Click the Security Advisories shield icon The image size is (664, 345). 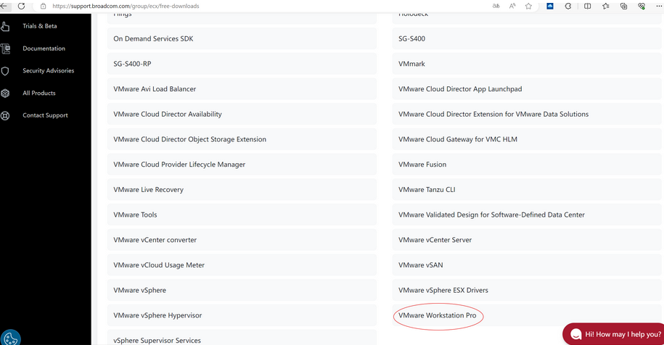[x=5, y=71]
